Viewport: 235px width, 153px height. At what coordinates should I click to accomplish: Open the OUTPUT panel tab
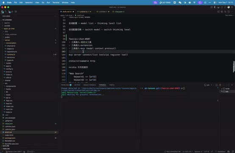point(77,85)
